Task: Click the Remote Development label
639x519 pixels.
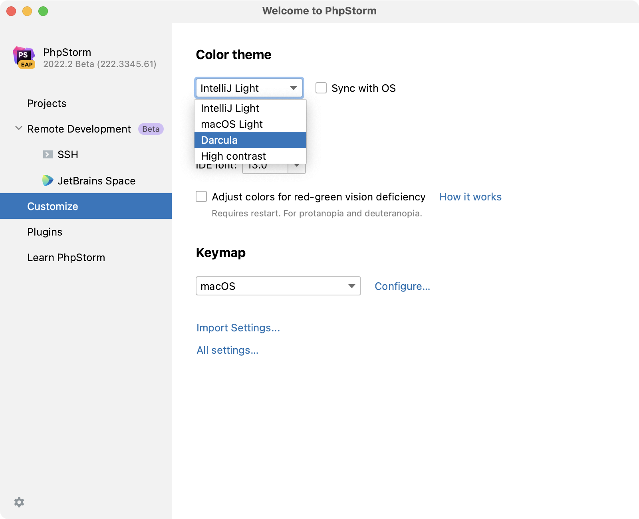Action: click(79, 129)
